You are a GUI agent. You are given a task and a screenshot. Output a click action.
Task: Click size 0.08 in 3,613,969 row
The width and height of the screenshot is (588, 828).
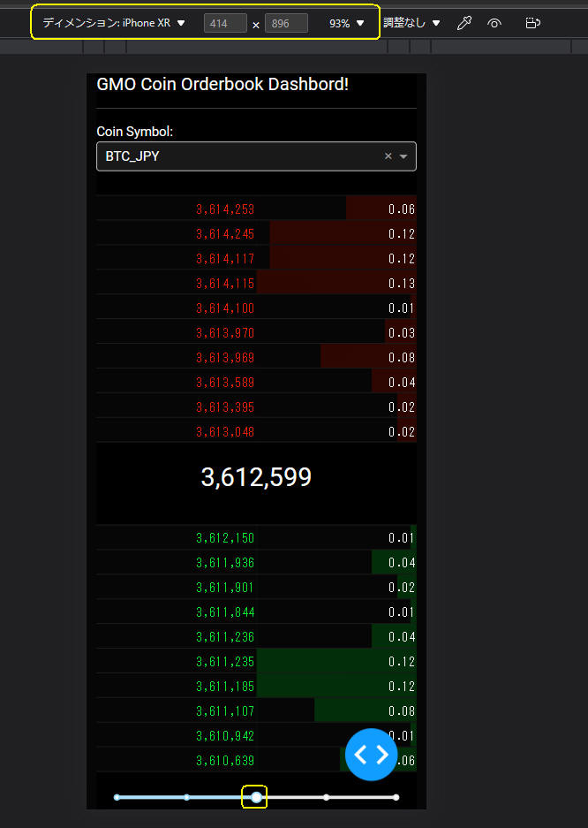point(402,358)
